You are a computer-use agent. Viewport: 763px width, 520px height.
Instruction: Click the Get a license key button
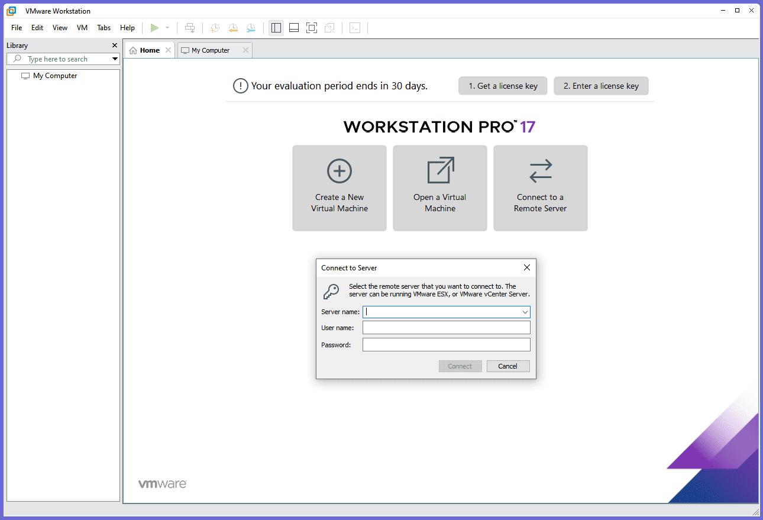pos(503,86)
